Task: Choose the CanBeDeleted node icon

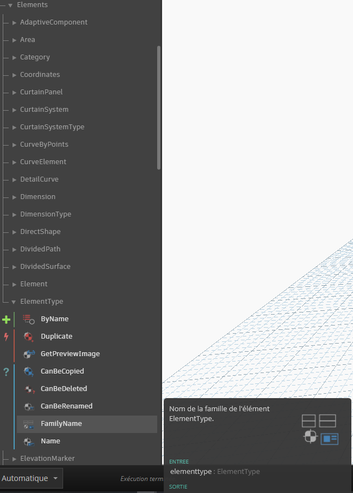Action: pyautogui.click(x=29, y=389)
